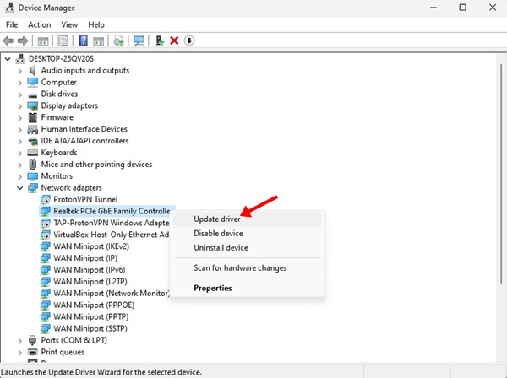Maximize the Device Manager window

[x=463, y=8]
